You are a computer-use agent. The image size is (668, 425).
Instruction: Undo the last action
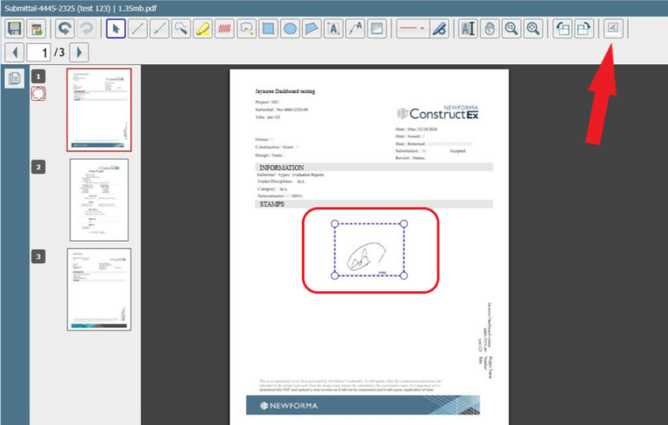(x=64, y=29)
